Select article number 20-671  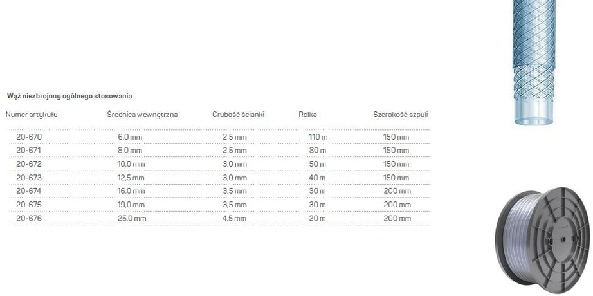tap(28, 151)
